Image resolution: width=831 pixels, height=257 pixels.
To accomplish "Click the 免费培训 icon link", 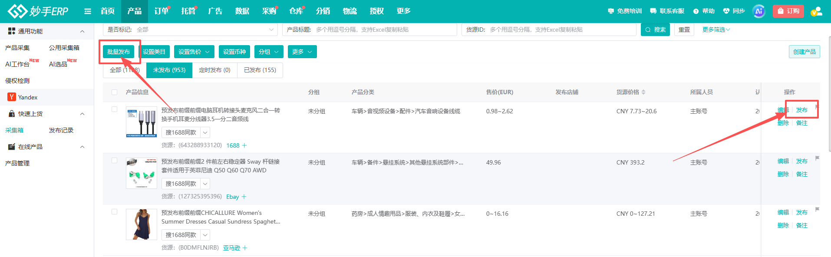I will pyautogui.click(x=625, y=11).
